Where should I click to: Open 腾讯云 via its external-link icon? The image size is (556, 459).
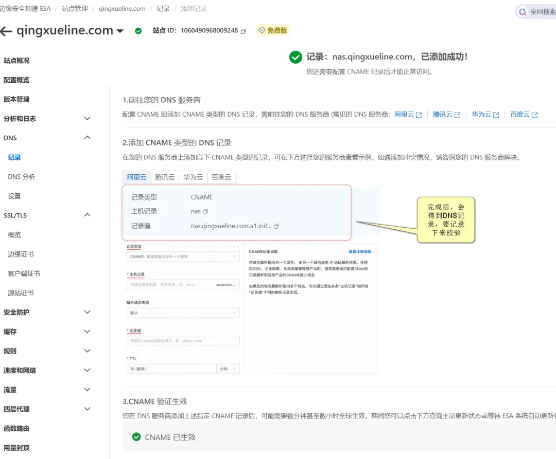(458, 115)
